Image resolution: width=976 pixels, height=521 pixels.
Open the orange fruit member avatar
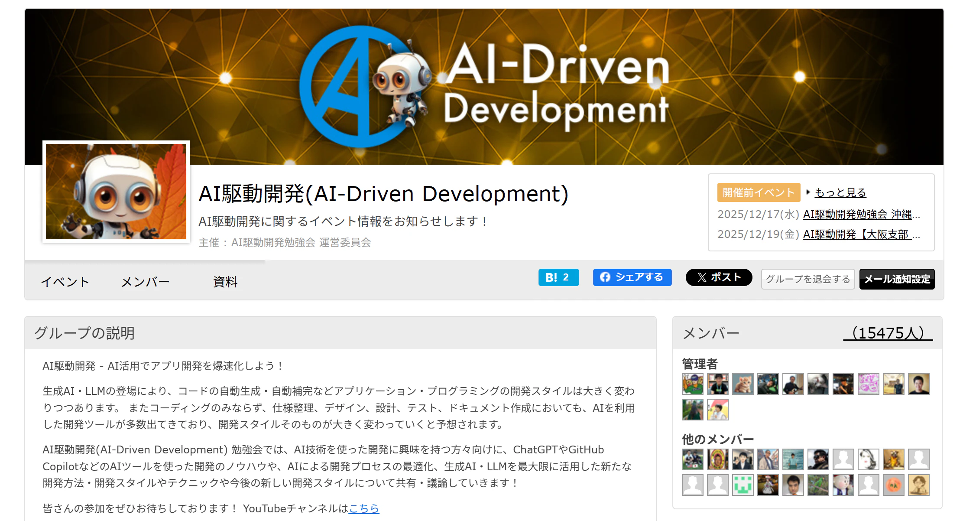coord(893,485)
